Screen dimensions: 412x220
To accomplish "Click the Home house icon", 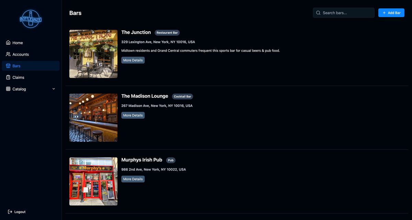I will click(x=8, y=43).
